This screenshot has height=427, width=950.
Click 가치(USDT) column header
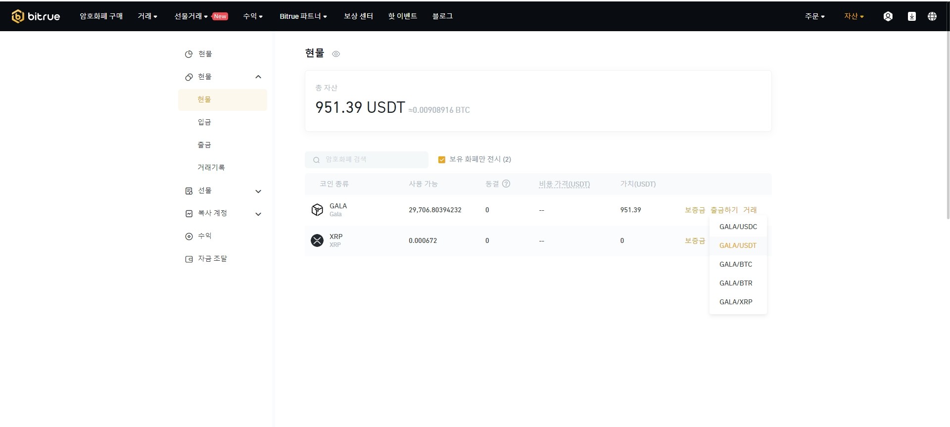point(638,184)
